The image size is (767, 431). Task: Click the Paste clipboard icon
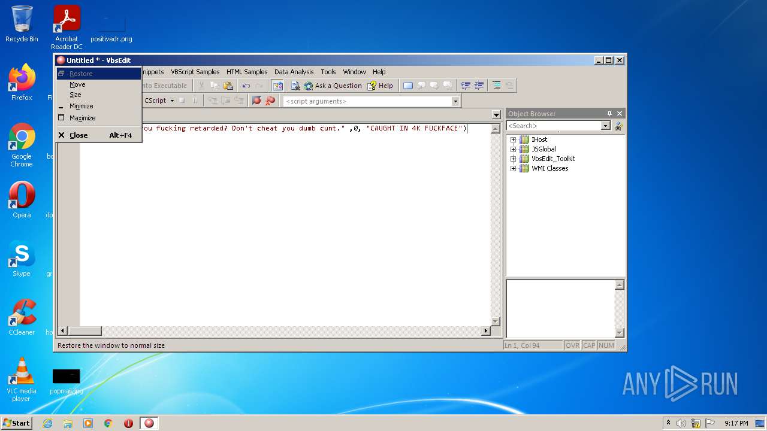(x=228, y=86)
